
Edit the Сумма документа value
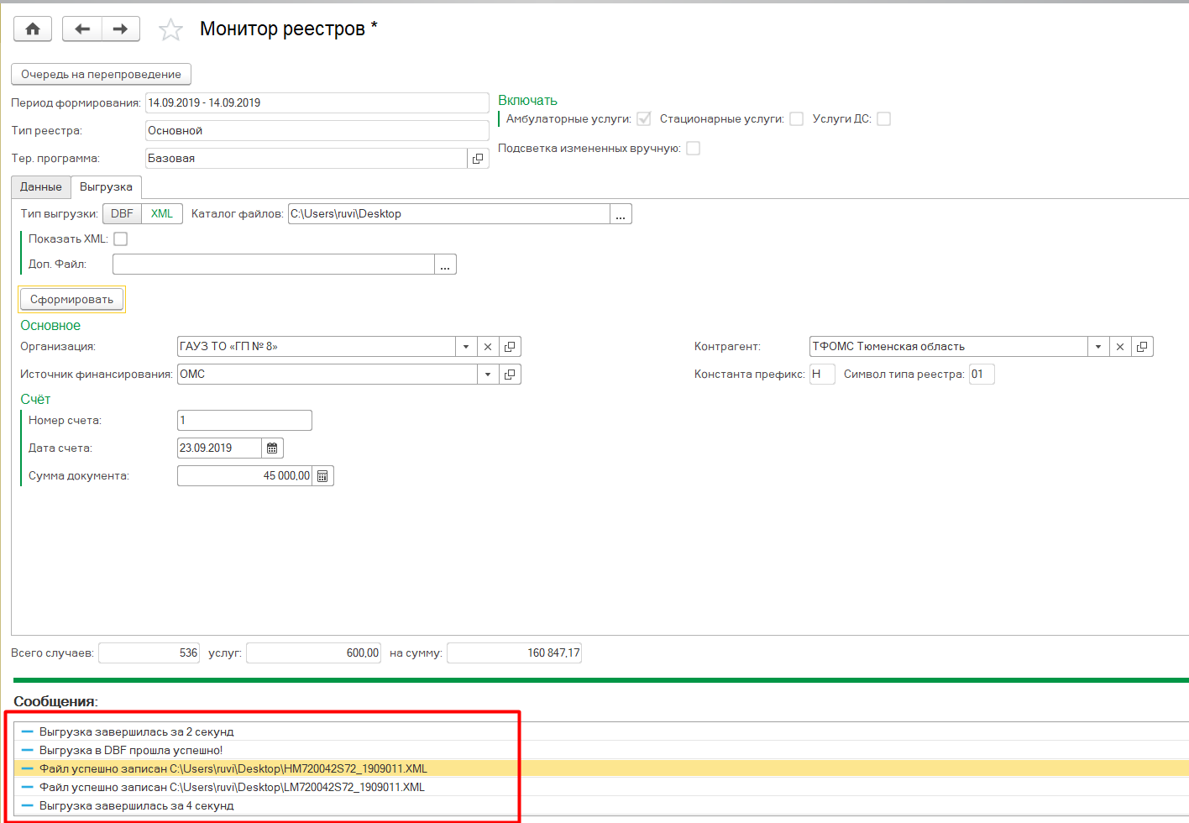[244, 476]
